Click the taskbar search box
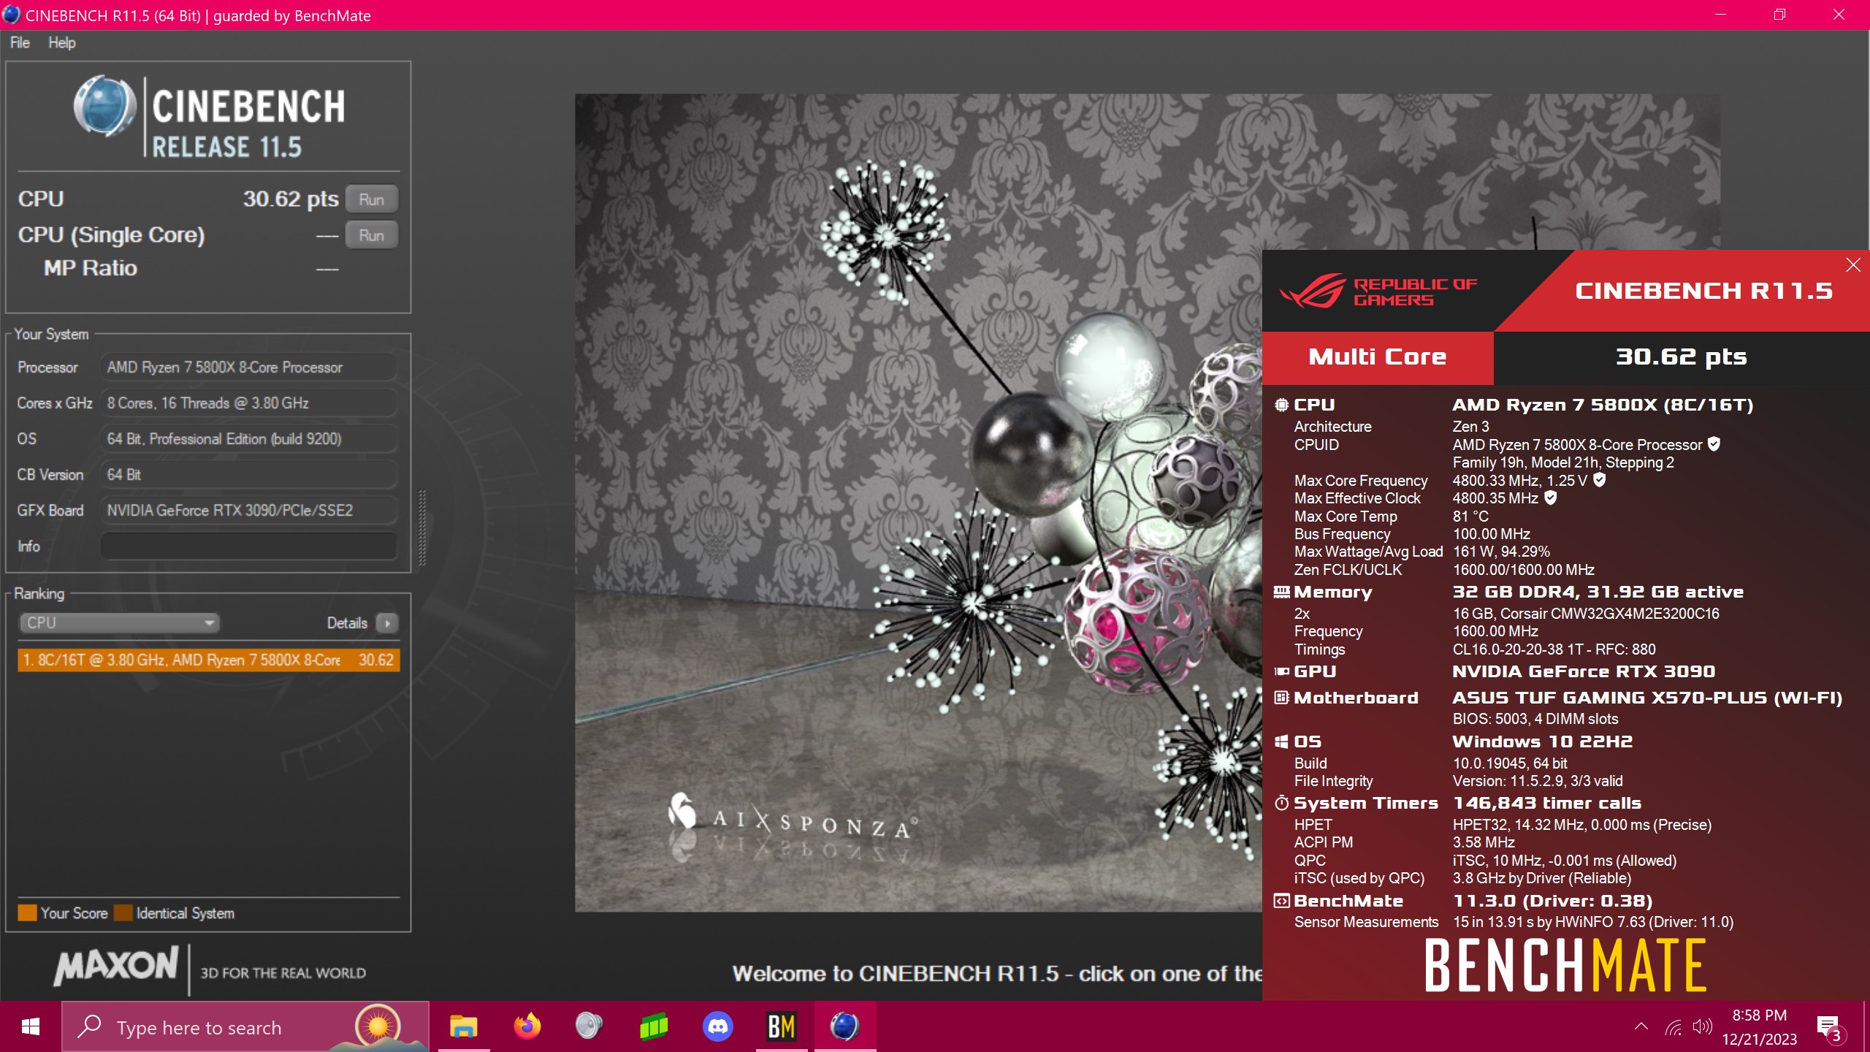 (x=245, y=1027)
